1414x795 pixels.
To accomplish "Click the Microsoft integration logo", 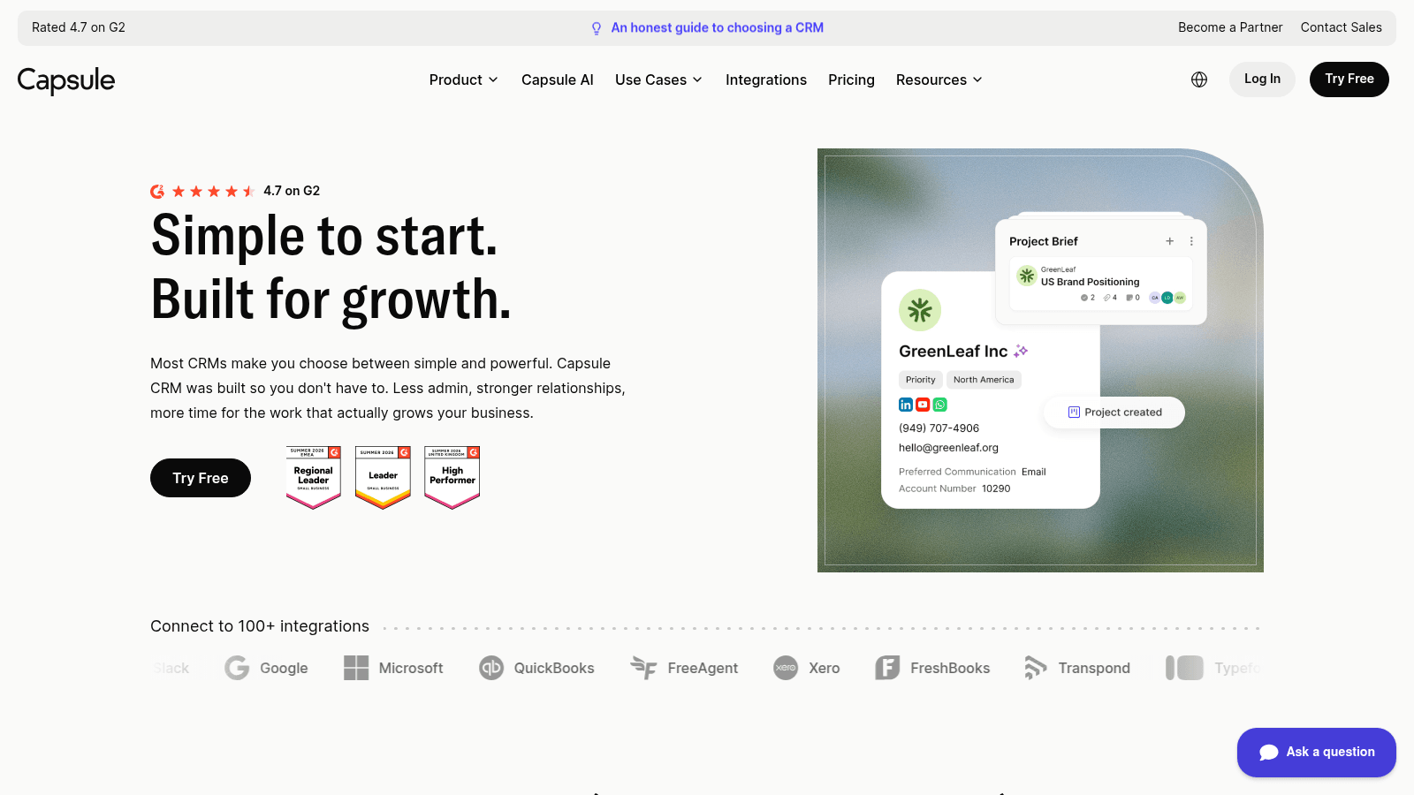I will point(393,668).
